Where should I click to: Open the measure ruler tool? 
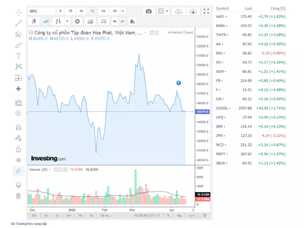pyautogui.click(x=19, y=103)
